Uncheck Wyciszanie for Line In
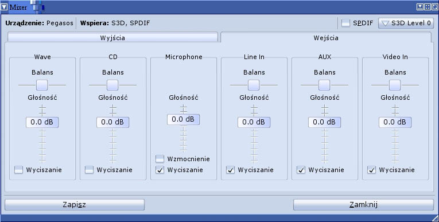Screen dimensions: 439x222 tap(230, 170)
